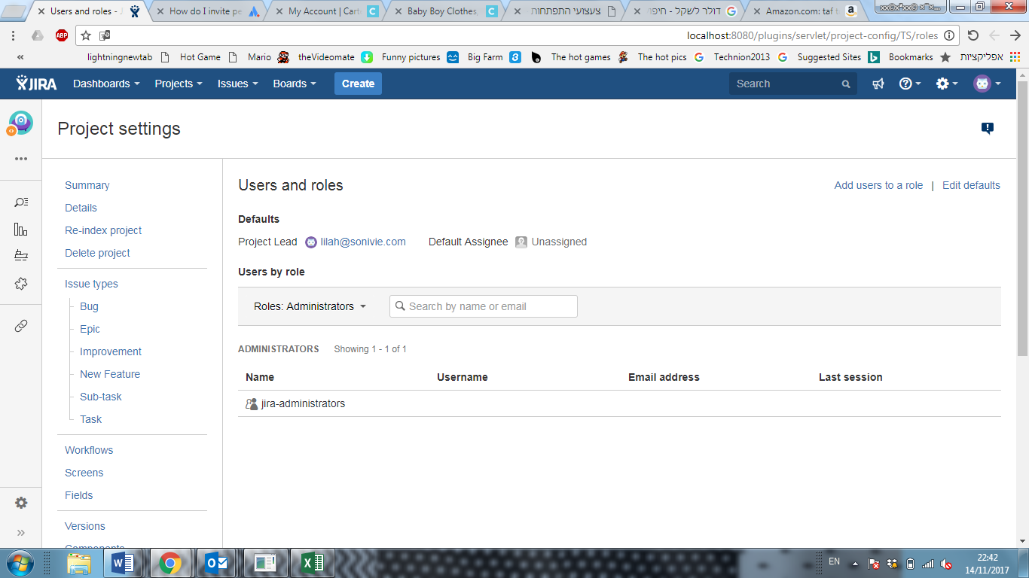Open the Boards dropdown menu
The image size is (1029, 578).
click(294, 84)
